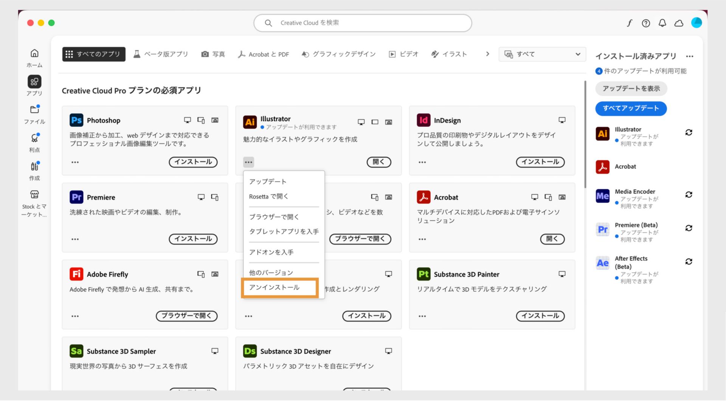
Task: Open the ホーム sidebar icon
Action: coord(34,53)
